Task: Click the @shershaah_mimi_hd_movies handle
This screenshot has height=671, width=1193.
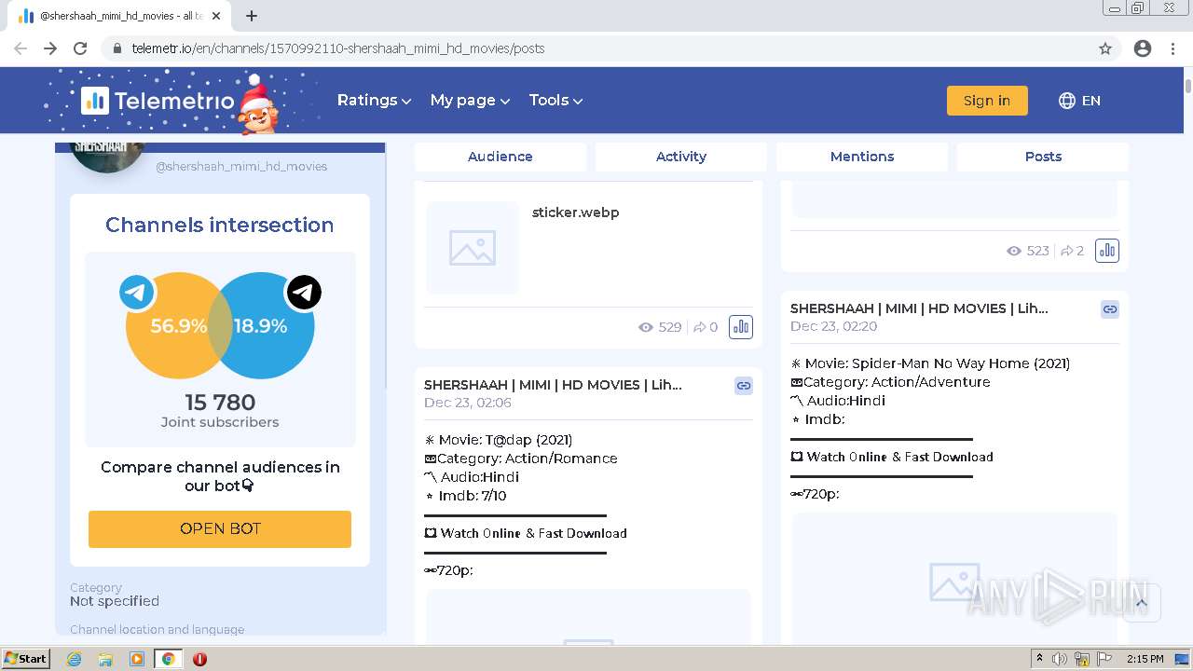Action: pos(241,167)
